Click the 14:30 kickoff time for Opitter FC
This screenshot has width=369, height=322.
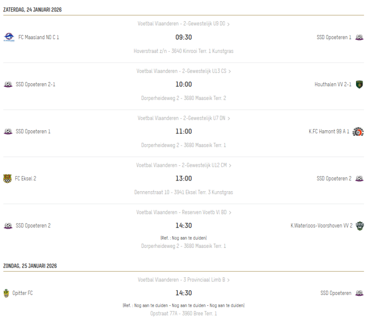[183, 293]
